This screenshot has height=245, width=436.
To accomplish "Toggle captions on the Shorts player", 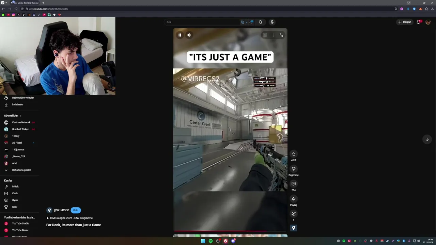I will [x=265, y=35].
